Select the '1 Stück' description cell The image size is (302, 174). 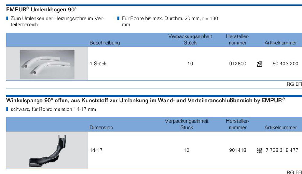tap(98, 64)
